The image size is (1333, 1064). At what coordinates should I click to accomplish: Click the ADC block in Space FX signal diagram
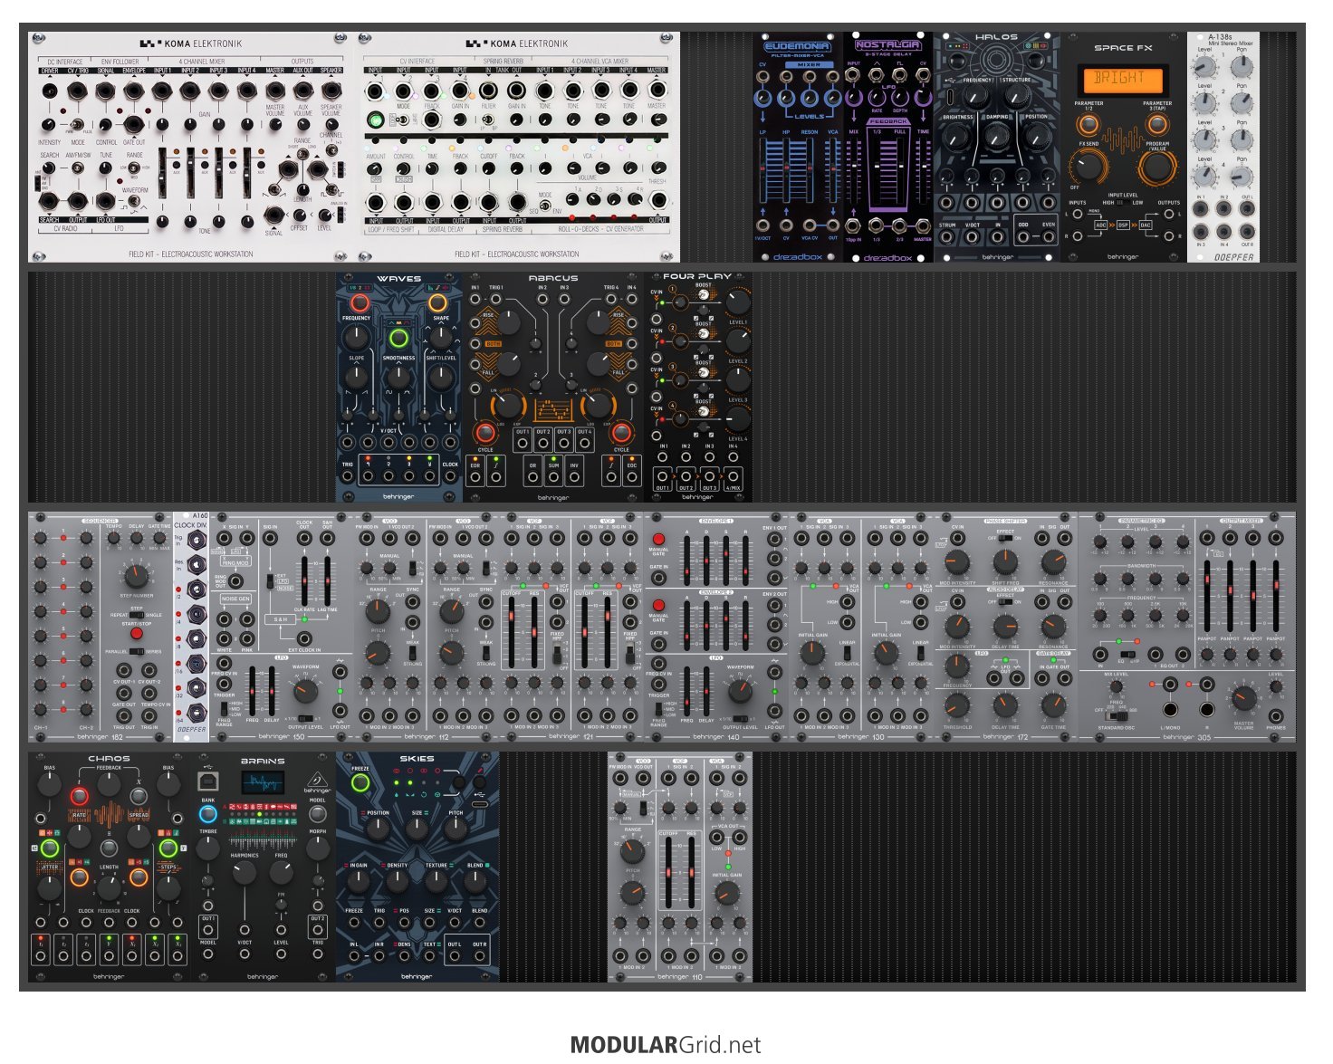[1100, 225]
